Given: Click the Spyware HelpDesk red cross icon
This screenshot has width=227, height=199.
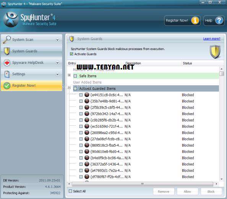Looking at the screenshot, I should 7,63.
